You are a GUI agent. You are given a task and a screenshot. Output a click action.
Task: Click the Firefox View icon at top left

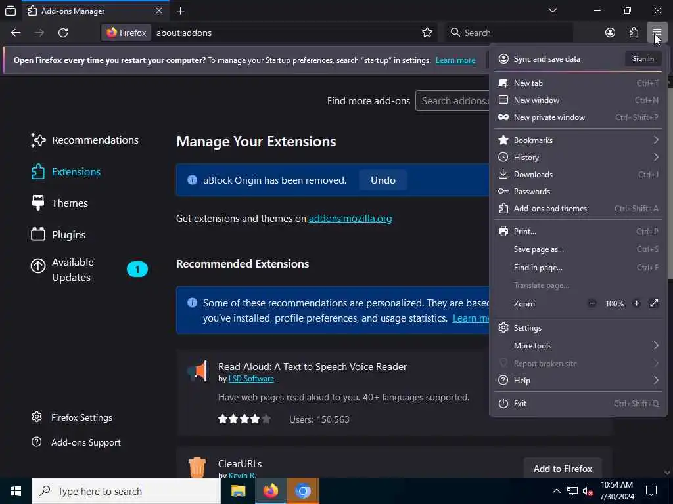11,10
